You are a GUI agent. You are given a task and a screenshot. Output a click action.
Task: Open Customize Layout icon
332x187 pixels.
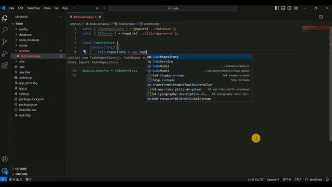(x=296, y=8)
